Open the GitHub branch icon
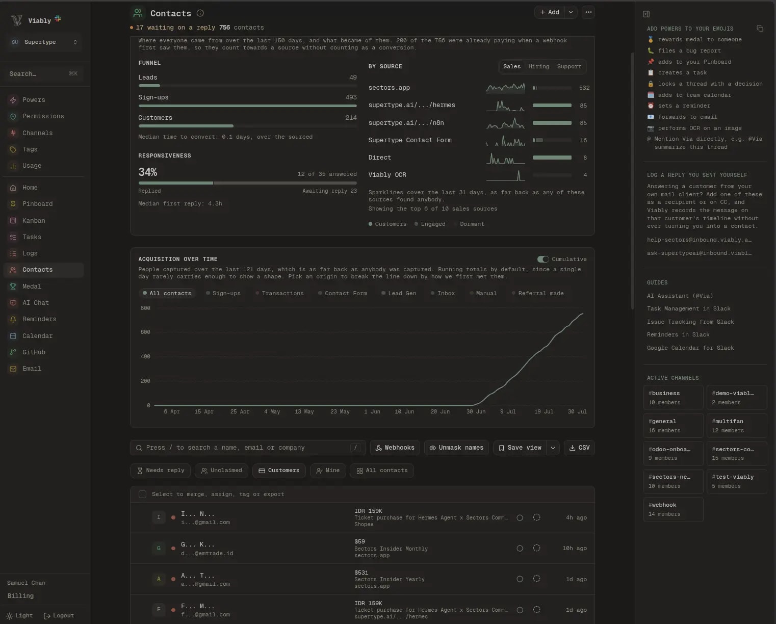 13,352
